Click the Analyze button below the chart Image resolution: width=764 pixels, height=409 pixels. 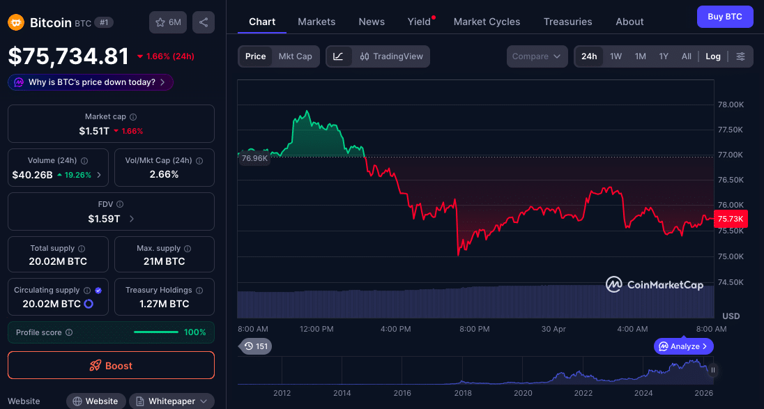[x=683, y=346]
